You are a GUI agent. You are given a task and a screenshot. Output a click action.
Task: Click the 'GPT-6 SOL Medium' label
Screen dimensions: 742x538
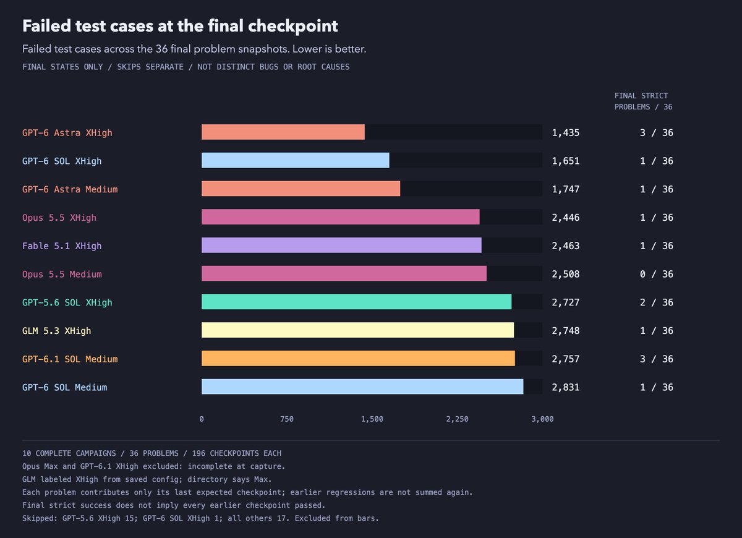pos(64,388)
